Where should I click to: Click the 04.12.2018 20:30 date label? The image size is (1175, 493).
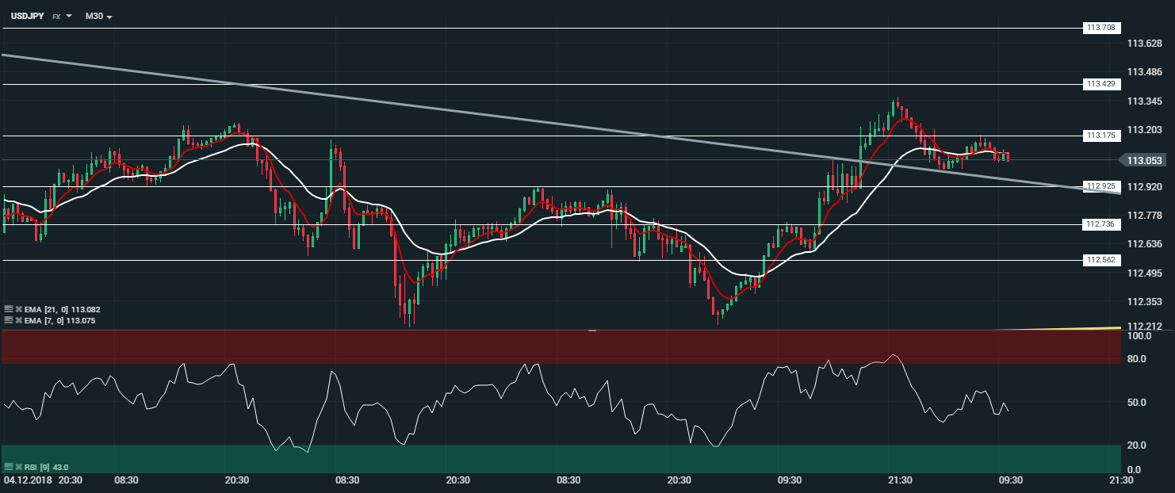[x=41, y=480]
